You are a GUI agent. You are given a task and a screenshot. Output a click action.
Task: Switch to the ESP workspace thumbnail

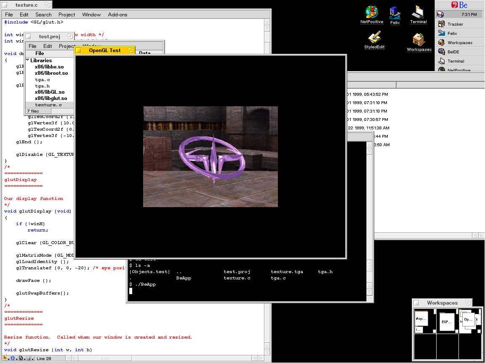(446, 322)
